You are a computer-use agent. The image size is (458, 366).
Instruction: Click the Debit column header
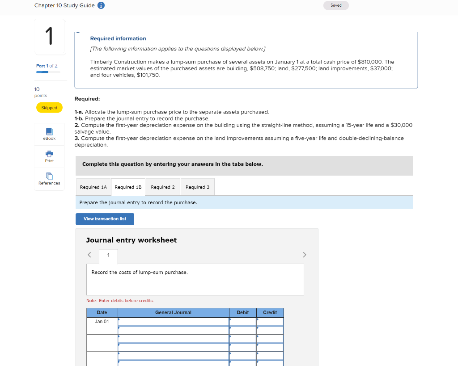tap(243, 312)
